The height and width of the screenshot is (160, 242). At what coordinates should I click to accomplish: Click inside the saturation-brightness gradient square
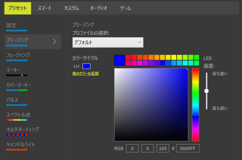[151, 105]
